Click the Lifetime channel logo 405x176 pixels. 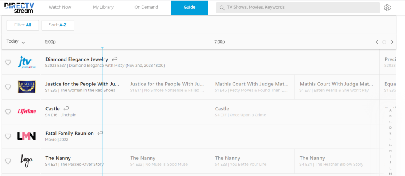click(26, 112)
